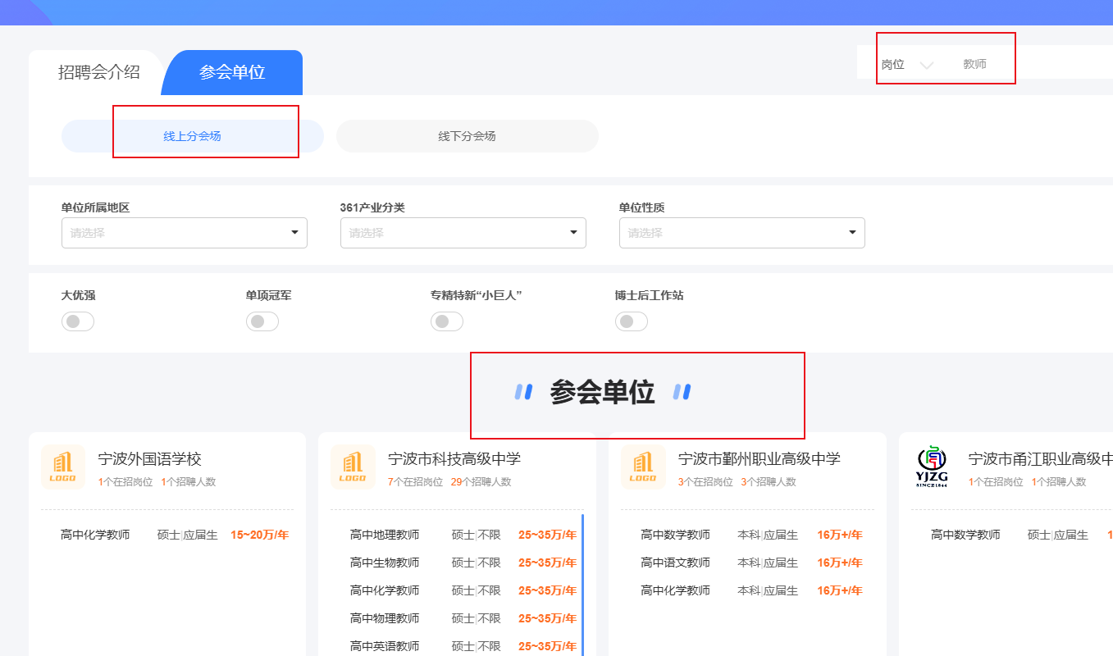
Task: Open 高中化学教师 job under 宁波市科技高级中学
Action: pyautogui.click(x=385, y=590)
